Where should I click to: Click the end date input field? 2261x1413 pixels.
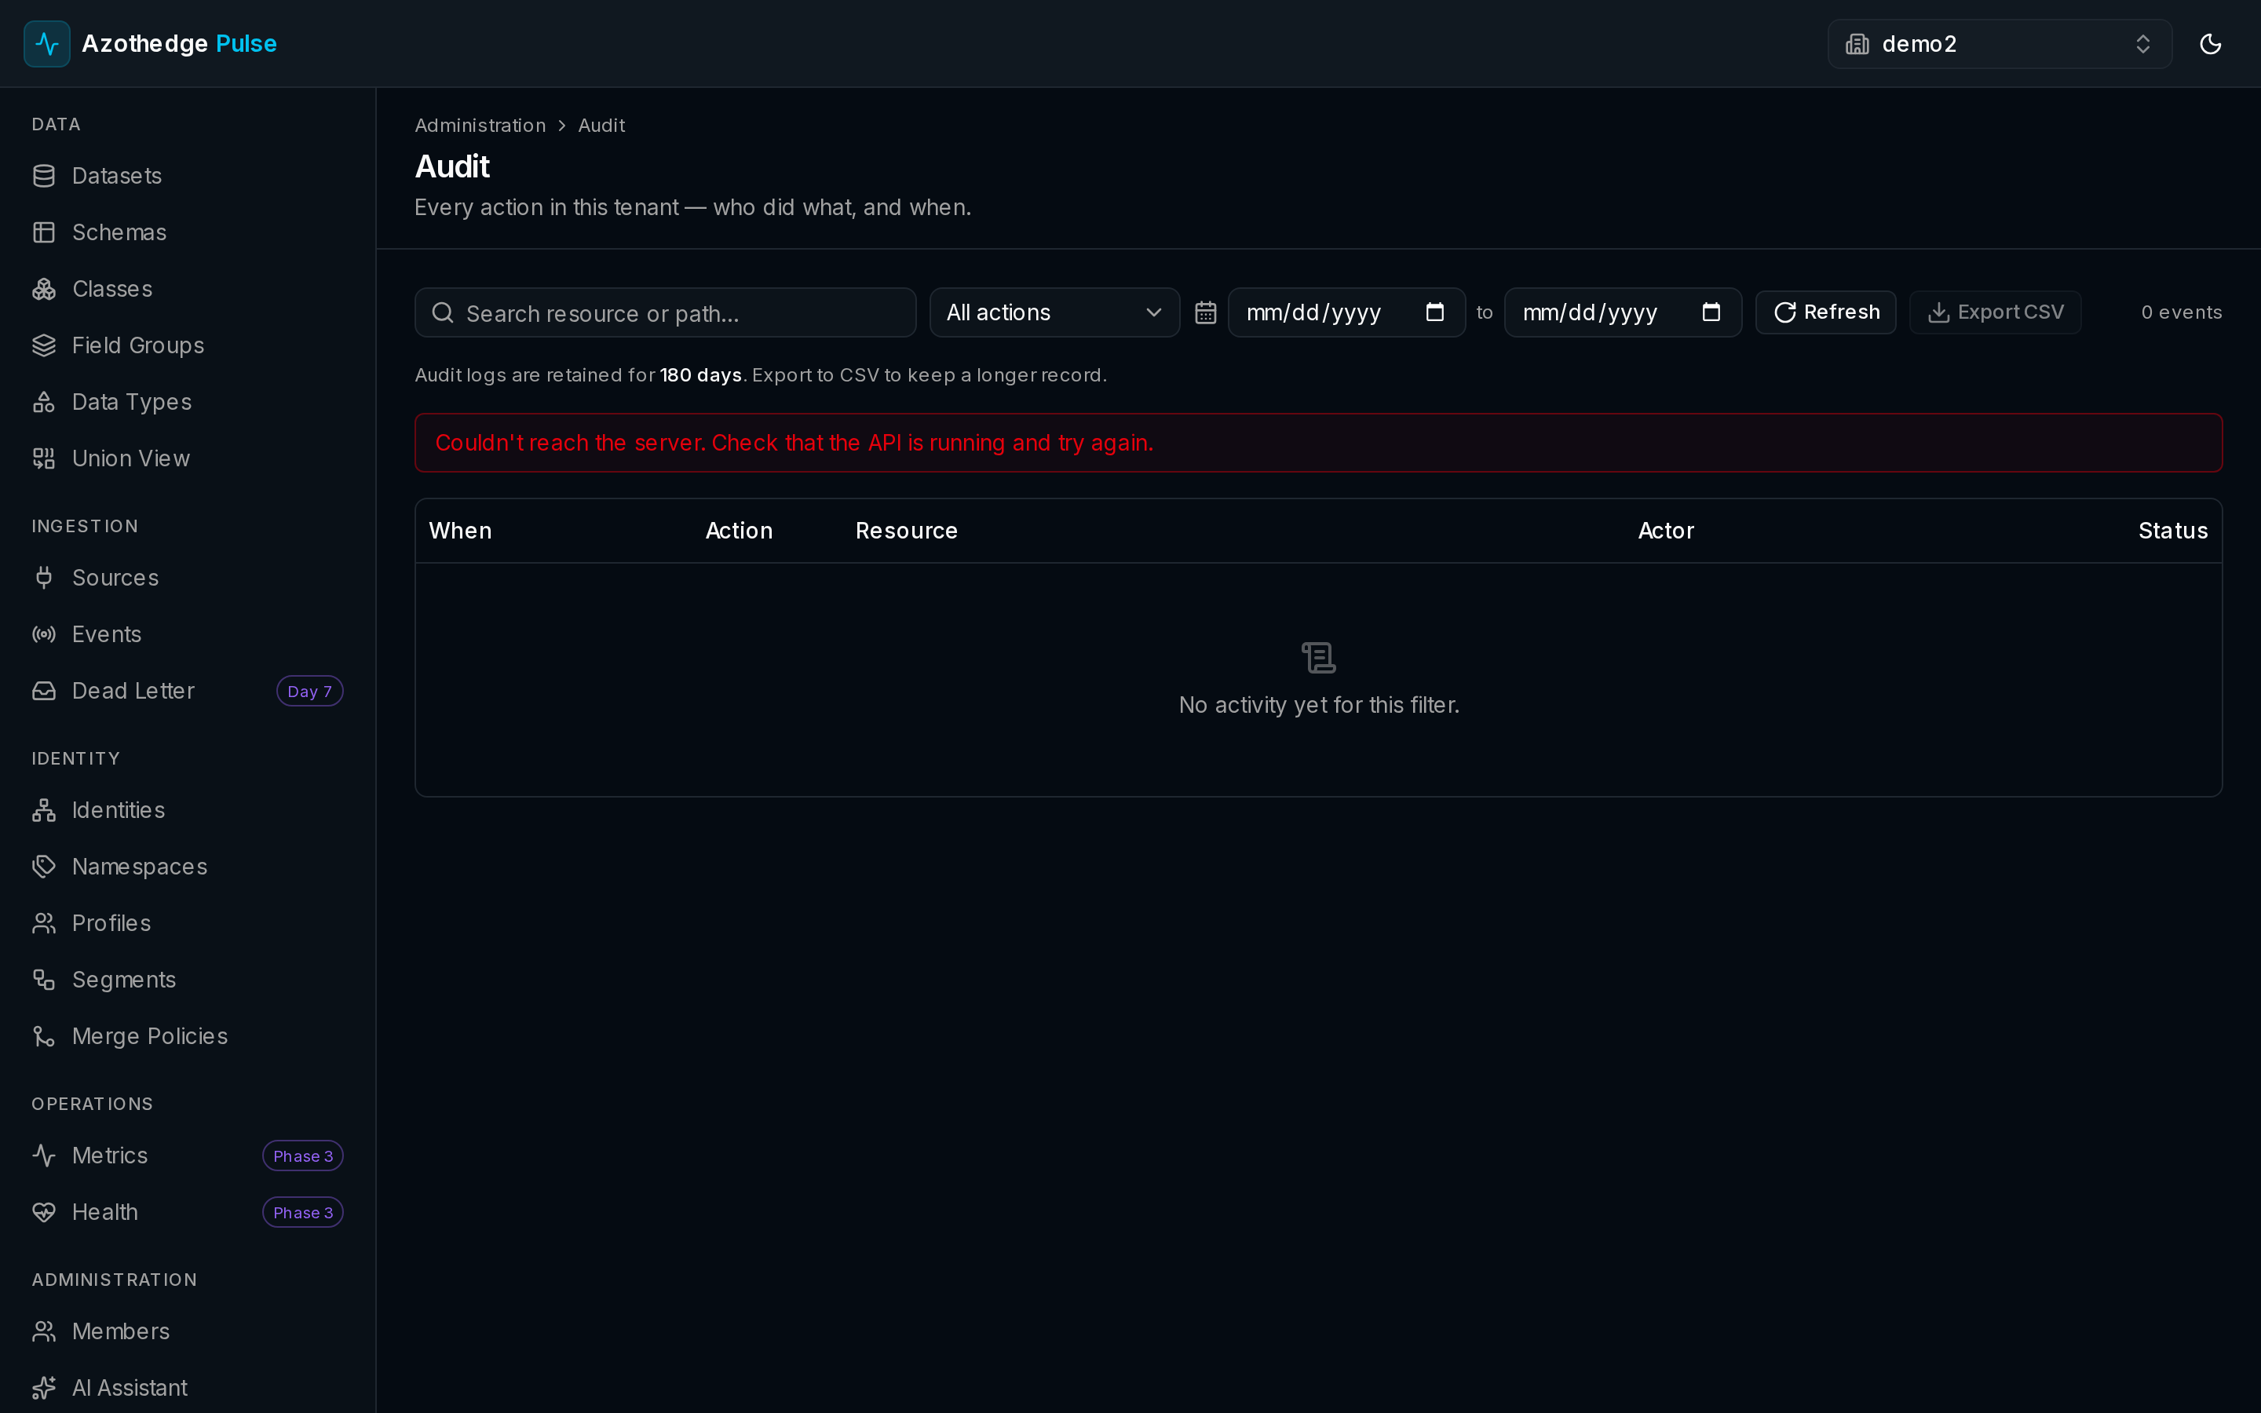(1622, 312)
